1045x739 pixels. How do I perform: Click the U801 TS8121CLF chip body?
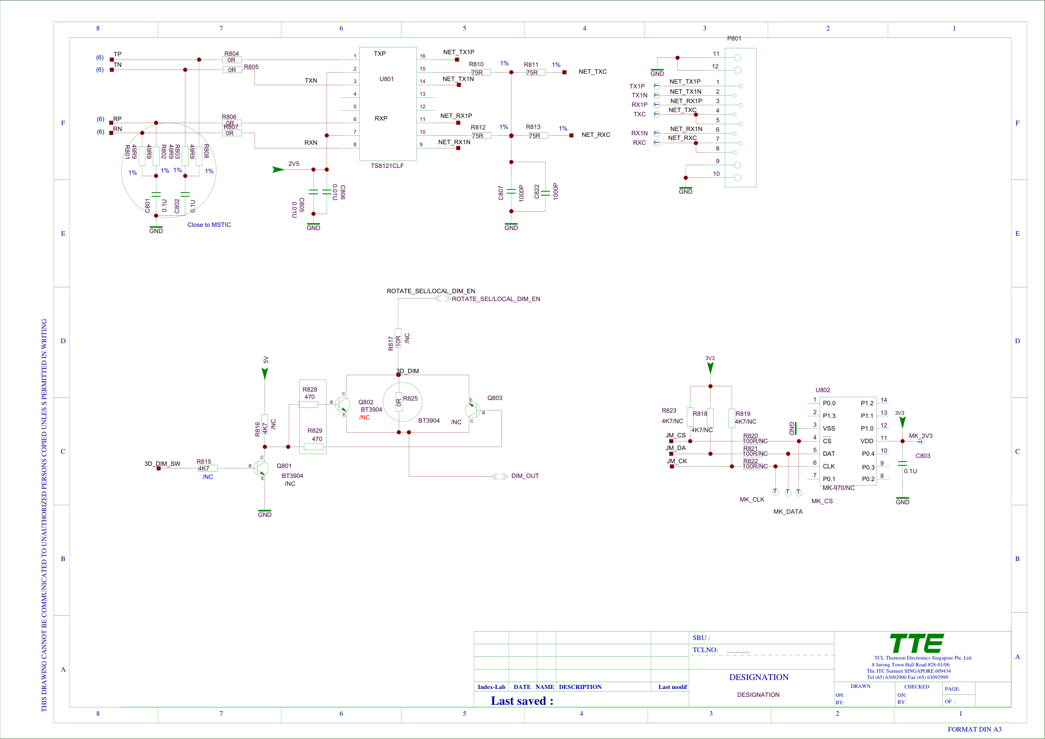[x=388, y=104]
